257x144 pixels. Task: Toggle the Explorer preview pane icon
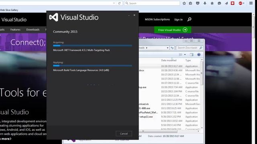coord(192,54)
